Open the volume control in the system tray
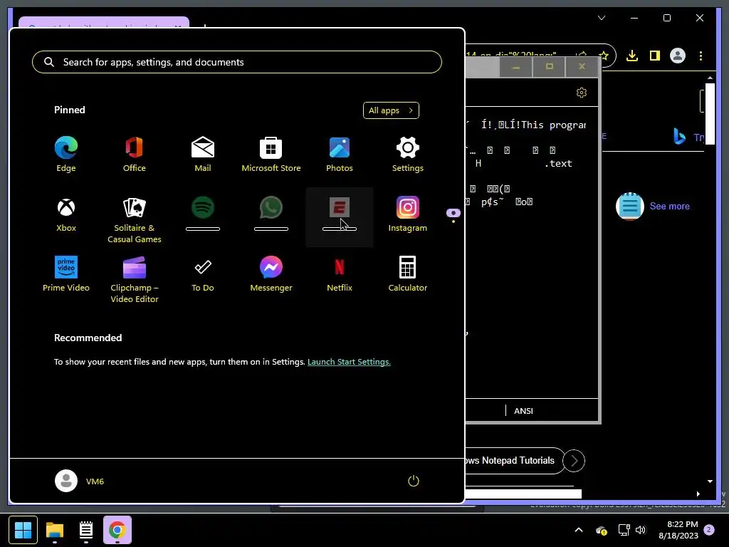The height and width of the screenshot is (547, 729). click(641, 530)
